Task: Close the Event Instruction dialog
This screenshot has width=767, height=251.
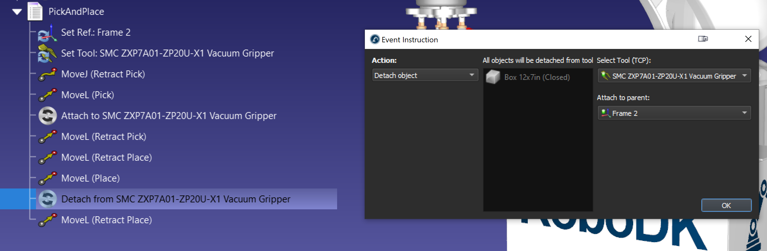Action: pyautogui.click(x=748, y=39)
